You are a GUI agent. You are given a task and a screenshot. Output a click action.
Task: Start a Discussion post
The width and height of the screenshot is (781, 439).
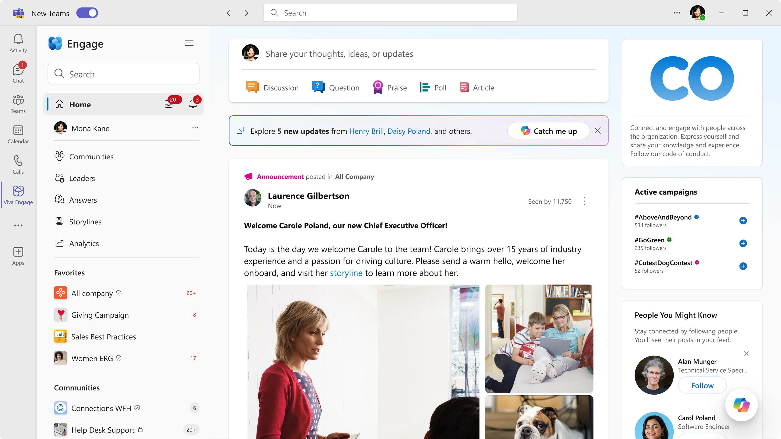click(272, 88)
